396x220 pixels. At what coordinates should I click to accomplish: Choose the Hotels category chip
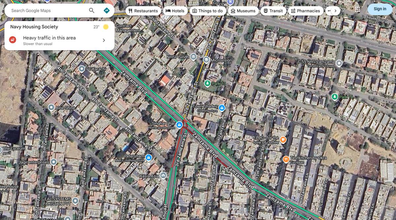pyautogui.click(x=175, y=11)
